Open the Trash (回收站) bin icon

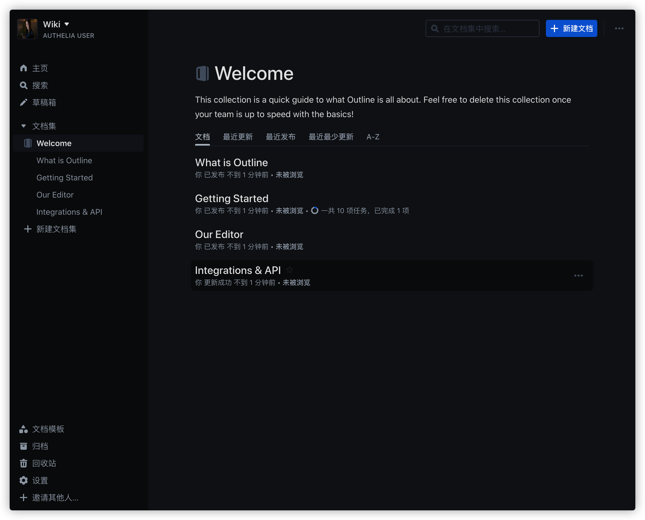coord(24,463)
